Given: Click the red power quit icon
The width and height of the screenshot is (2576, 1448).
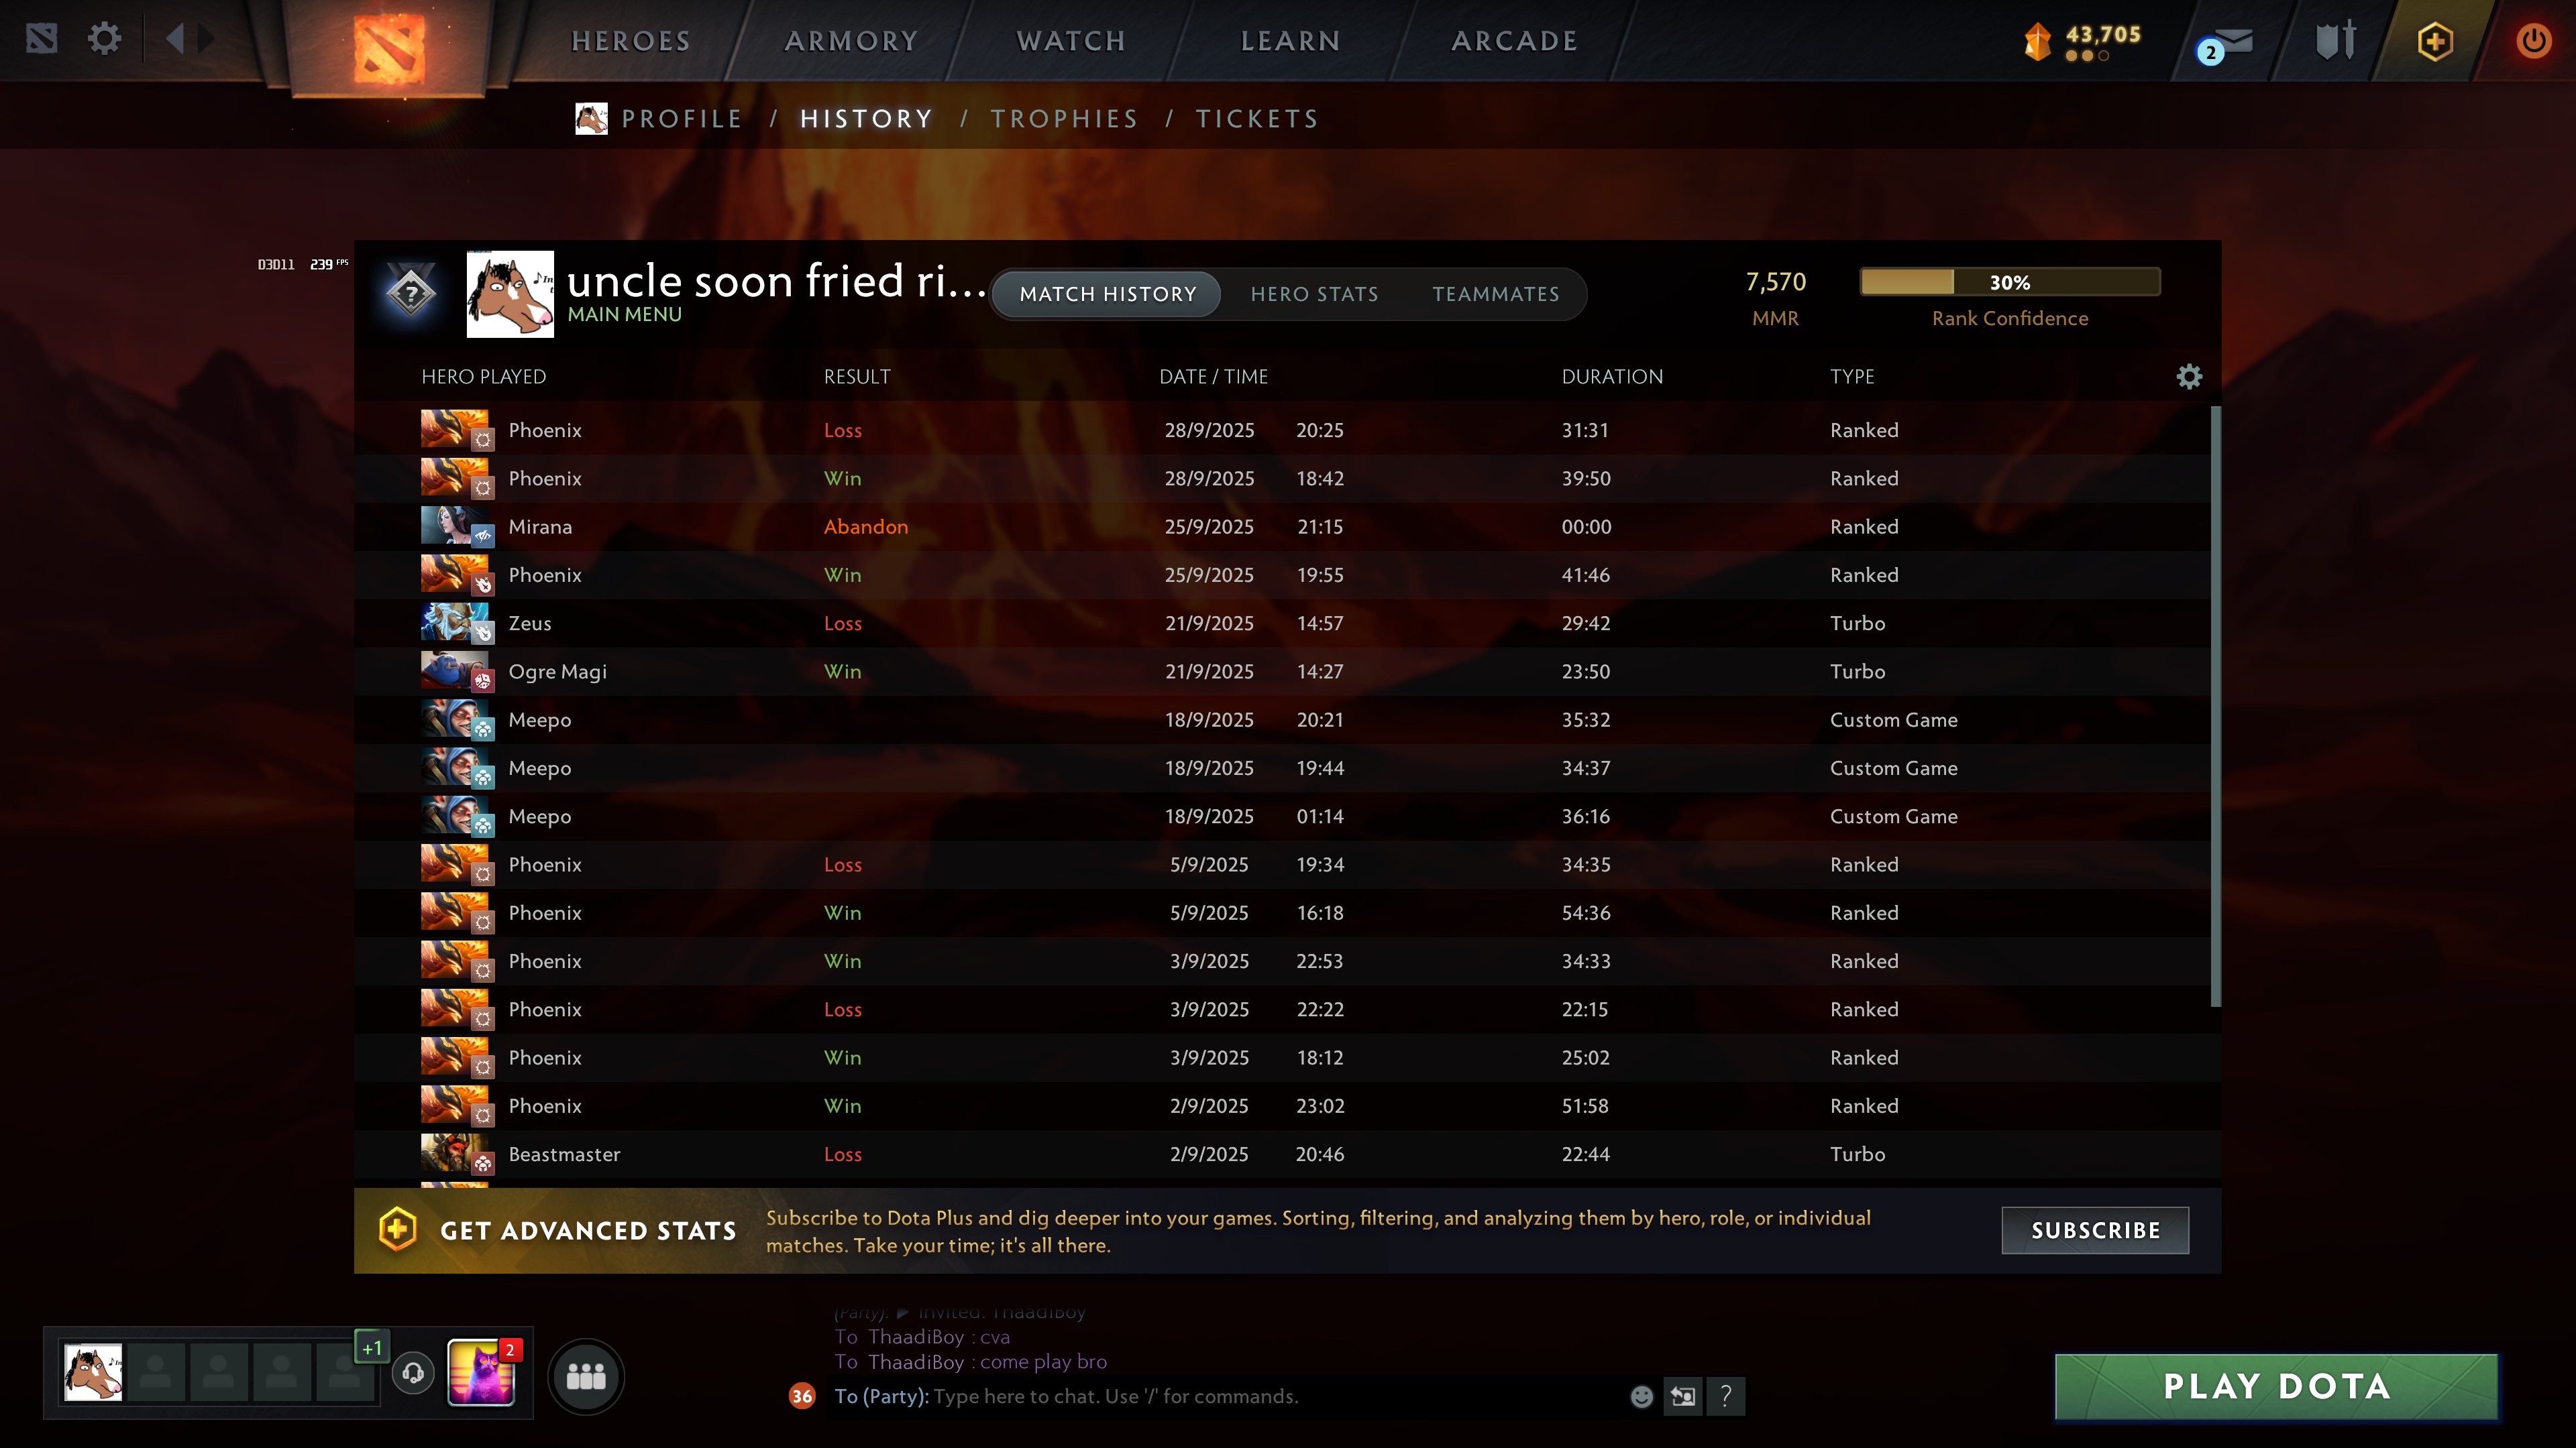Looking at the screenshot, I should coord(2533,41).
